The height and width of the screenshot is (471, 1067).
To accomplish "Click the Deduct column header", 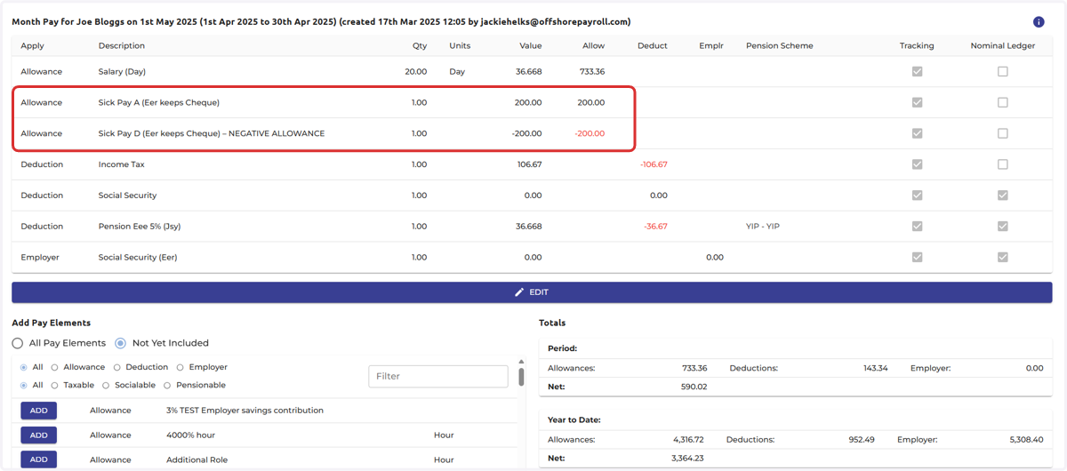I will pos(653,46).
